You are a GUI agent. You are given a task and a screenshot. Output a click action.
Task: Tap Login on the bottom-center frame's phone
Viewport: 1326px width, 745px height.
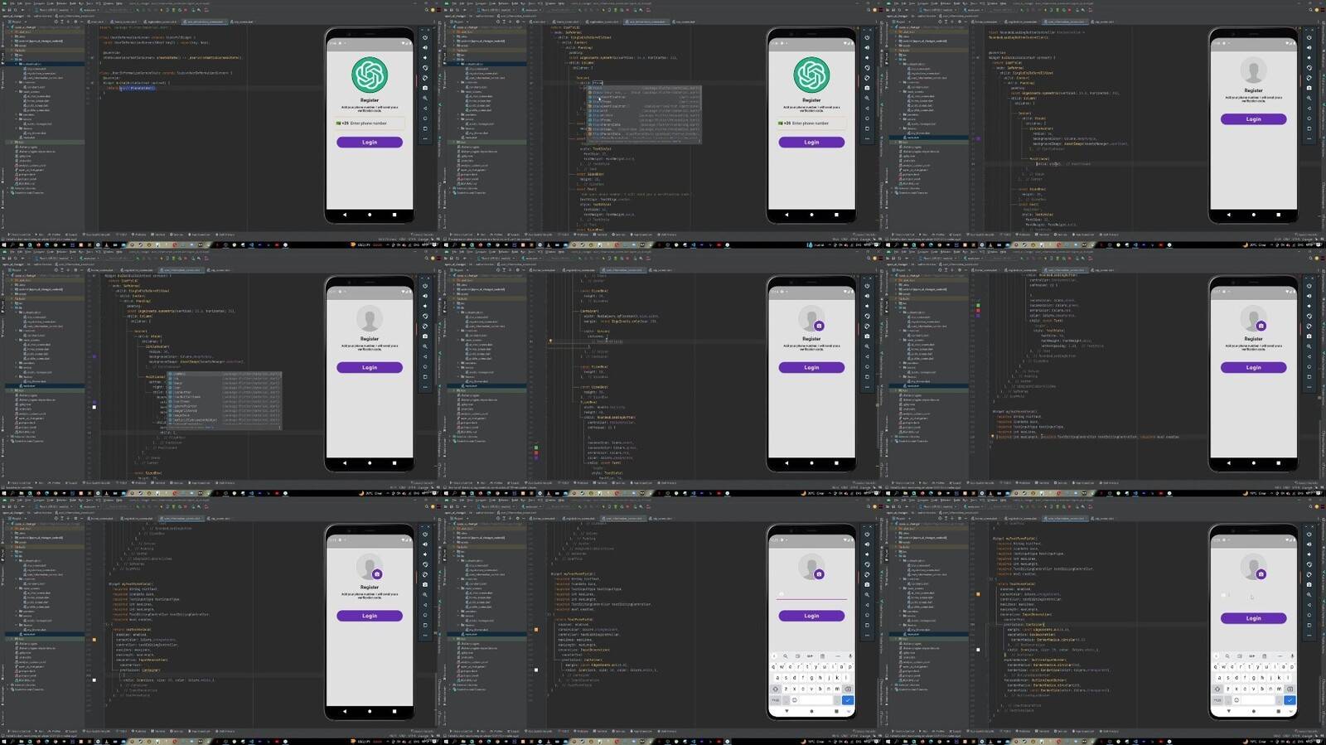click(811, 616)
